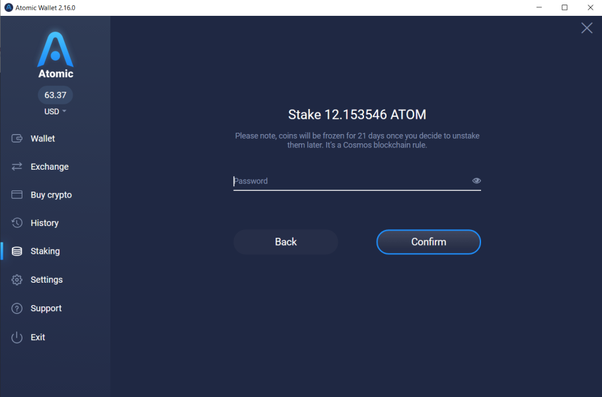602x397 pixels.
Task: Click the Buy crypto card icon
Action: point(17,195)
